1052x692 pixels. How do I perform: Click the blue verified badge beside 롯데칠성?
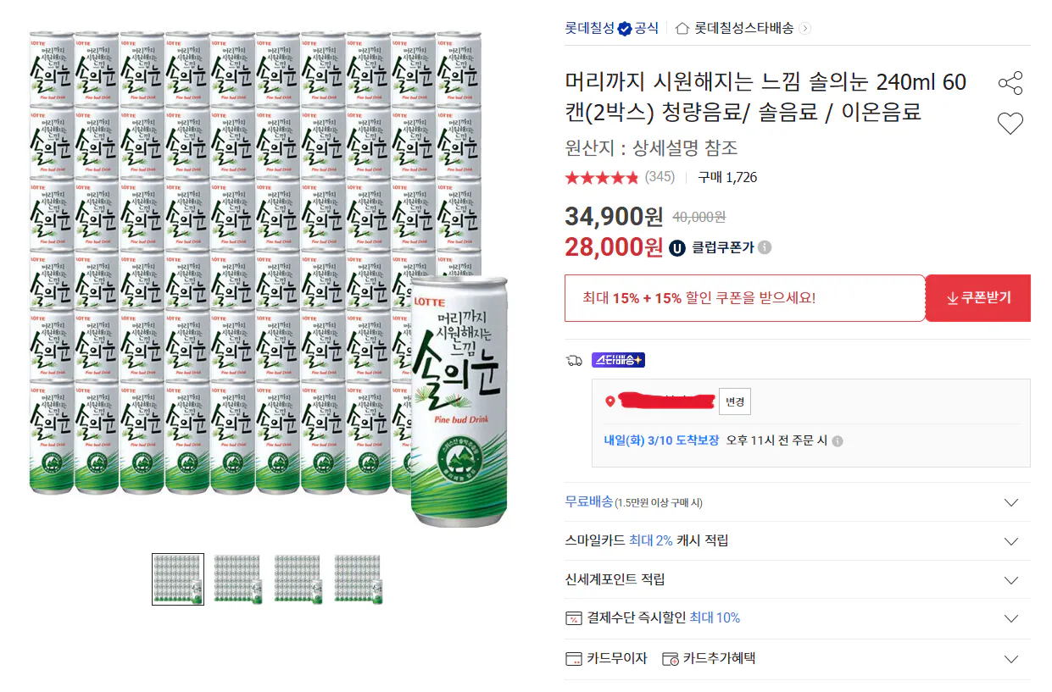coord(625,27)
